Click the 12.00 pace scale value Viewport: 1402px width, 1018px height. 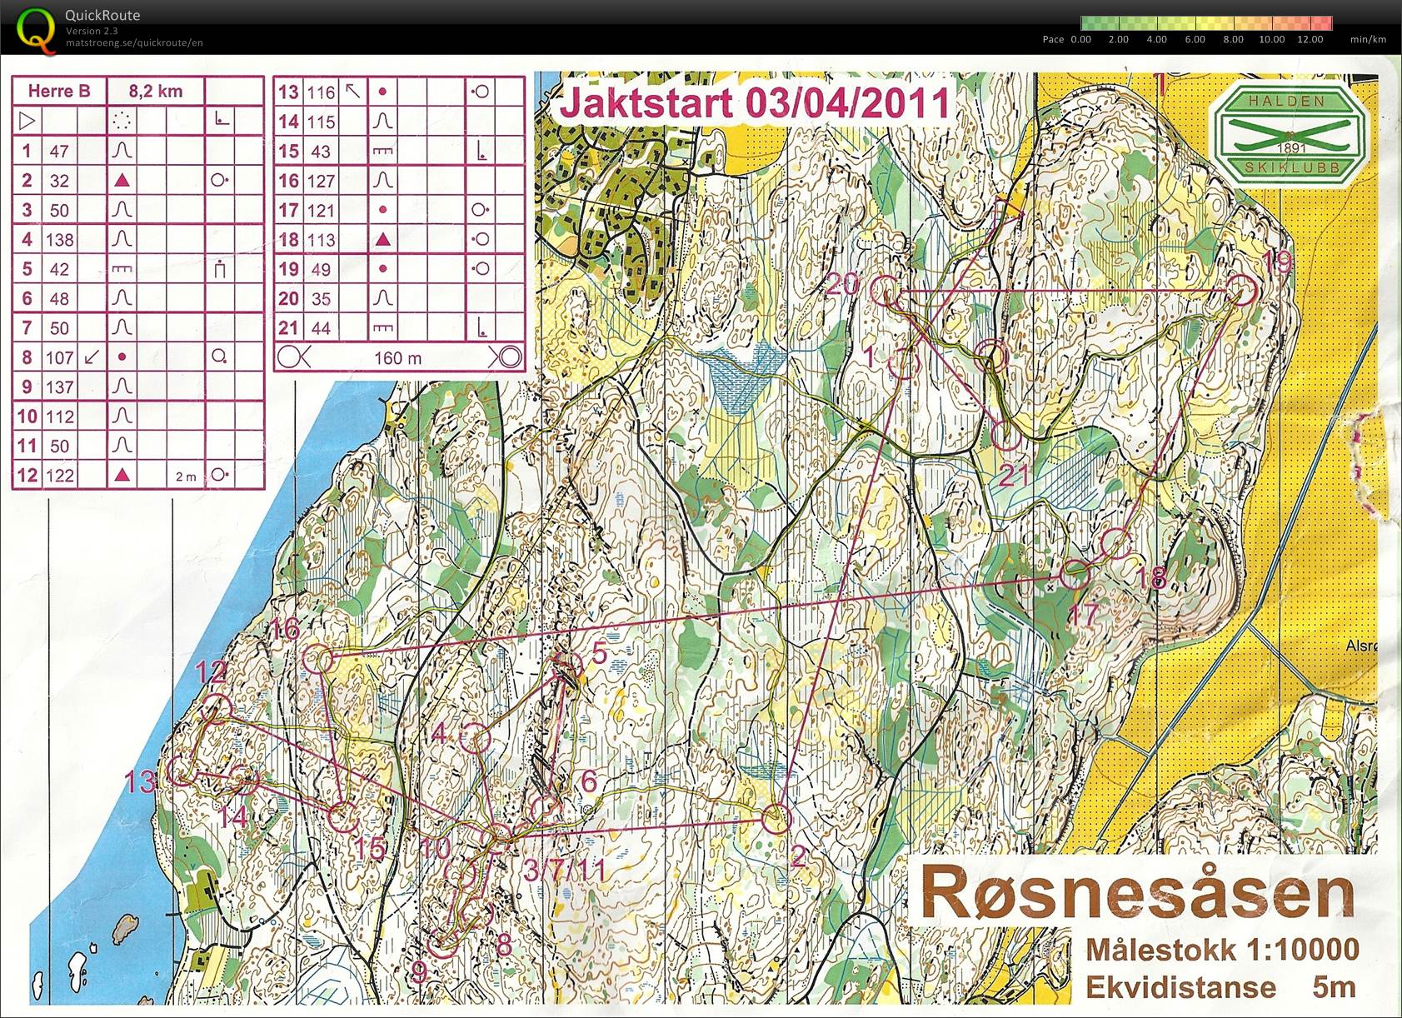(1310, 39)
